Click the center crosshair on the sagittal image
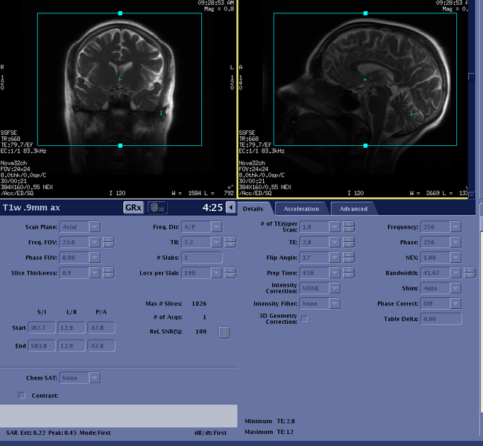The width and height of the screenshot is (483, 446). (x=365, y=80)
